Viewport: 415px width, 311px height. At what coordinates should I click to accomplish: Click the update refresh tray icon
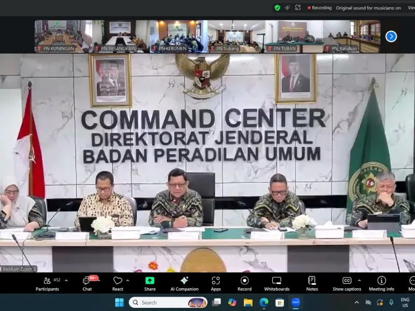coord(380,302)
